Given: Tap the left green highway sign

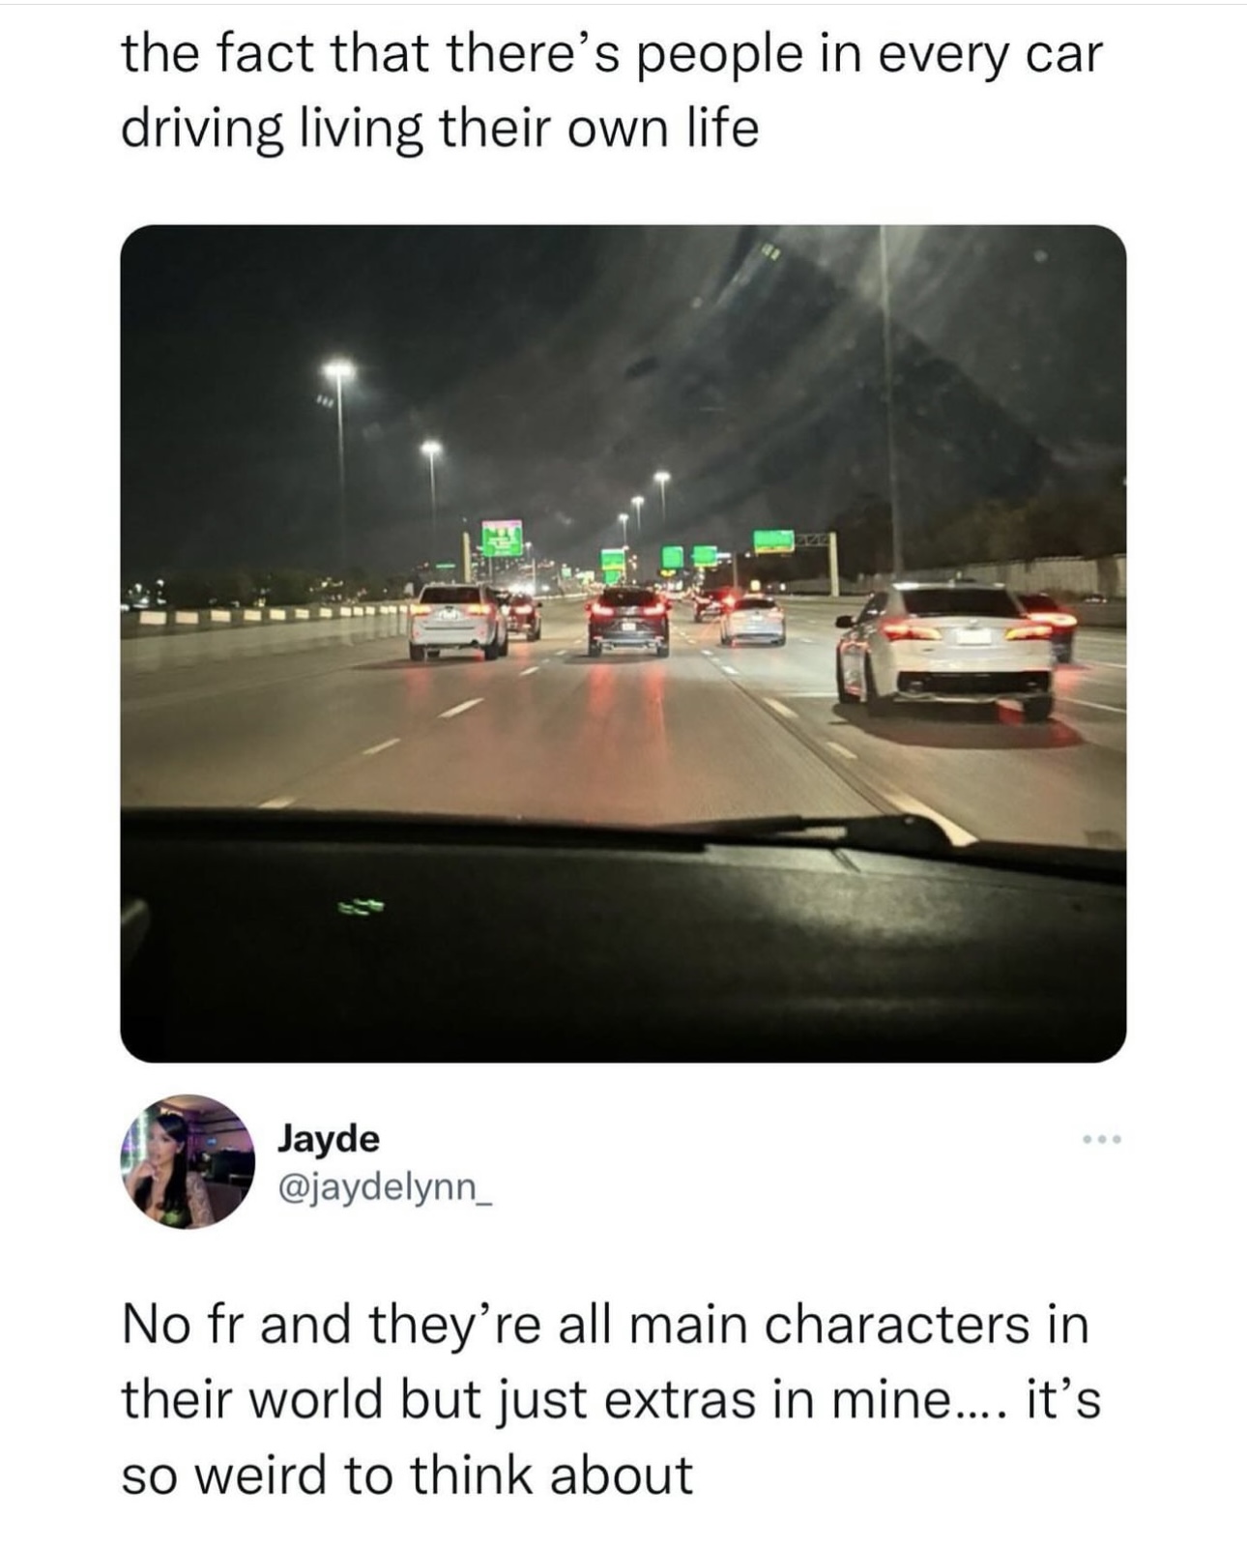Looking at the screenshot, I should (x=503, y=537).
